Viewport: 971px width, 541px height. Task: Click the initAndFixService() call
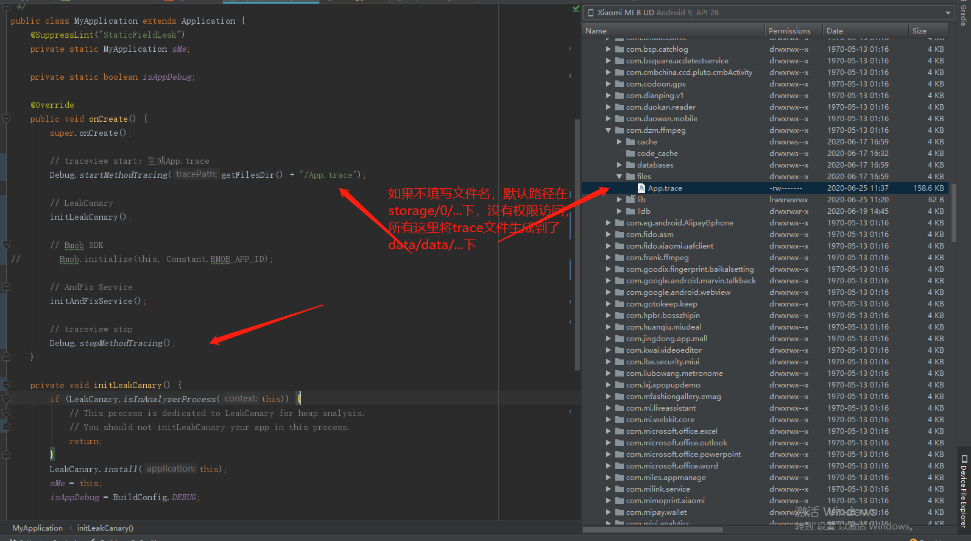pos(97,302)
